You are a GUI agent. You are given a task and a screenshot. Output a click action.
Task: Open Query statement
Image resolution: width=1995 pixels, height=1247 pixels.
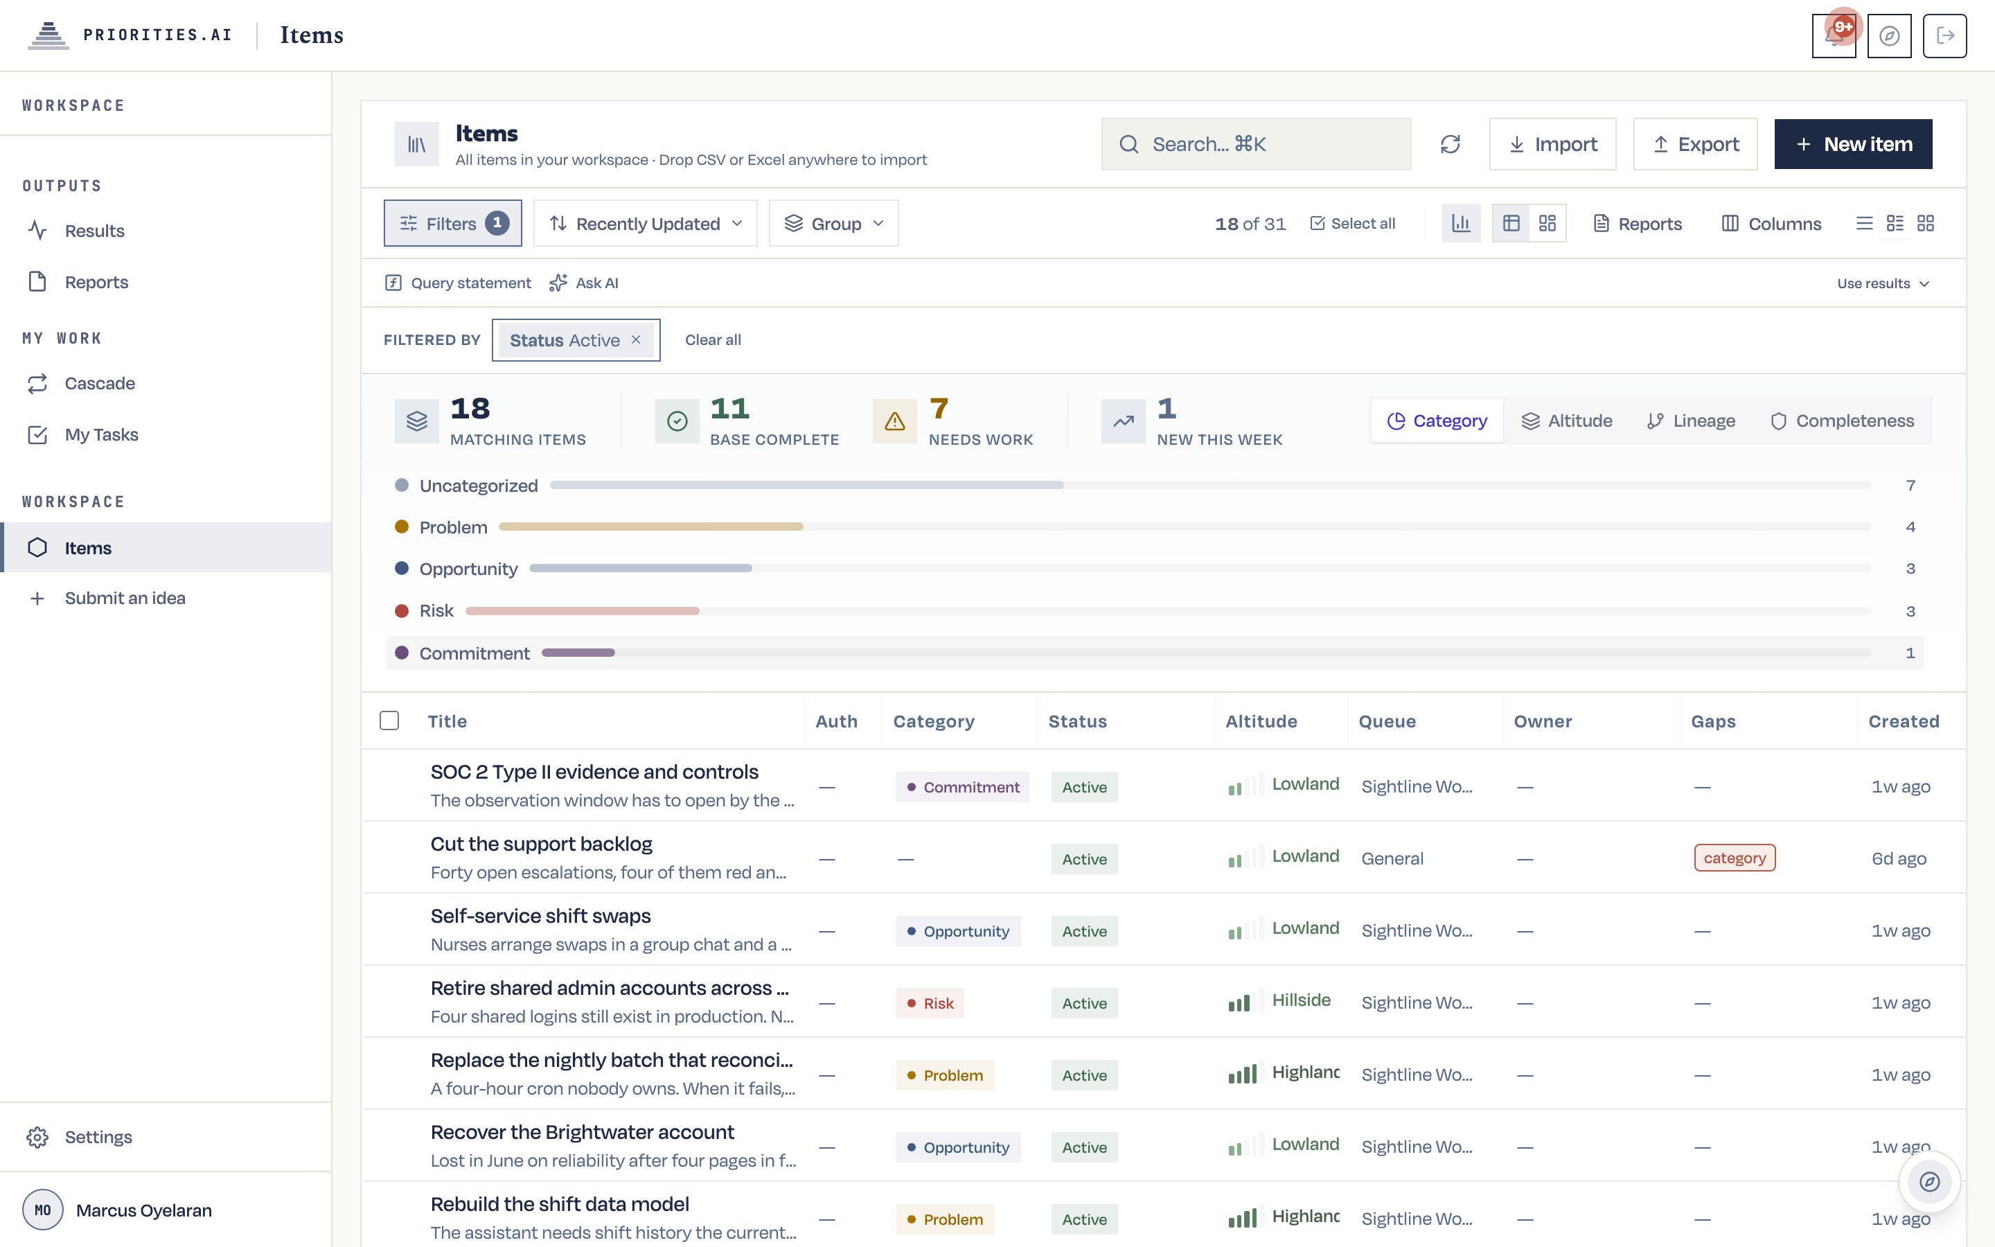pos(457,283)
